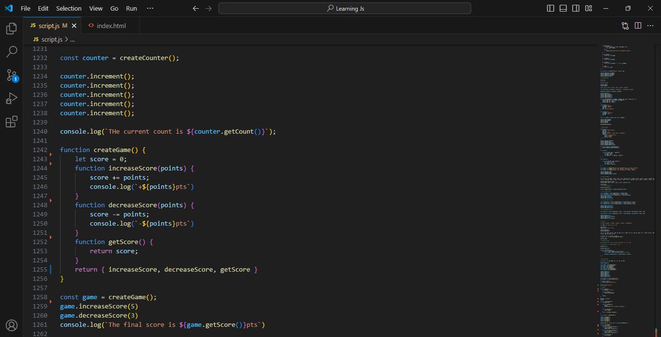Toggle the secondary sidebar
The height and width of the screenshot is (337, 661).
575,8
